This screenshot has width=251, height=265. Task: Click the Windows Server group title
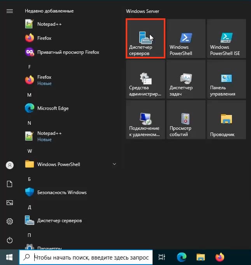(142, 11)
